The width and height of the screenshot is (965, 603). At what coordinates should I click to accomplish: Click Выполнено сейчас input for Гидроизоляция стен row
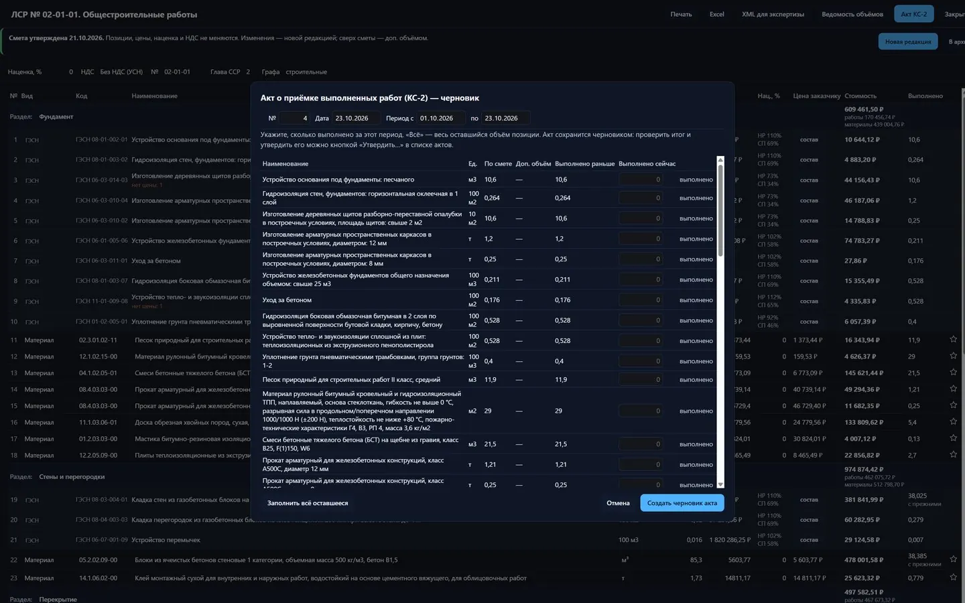641,198
